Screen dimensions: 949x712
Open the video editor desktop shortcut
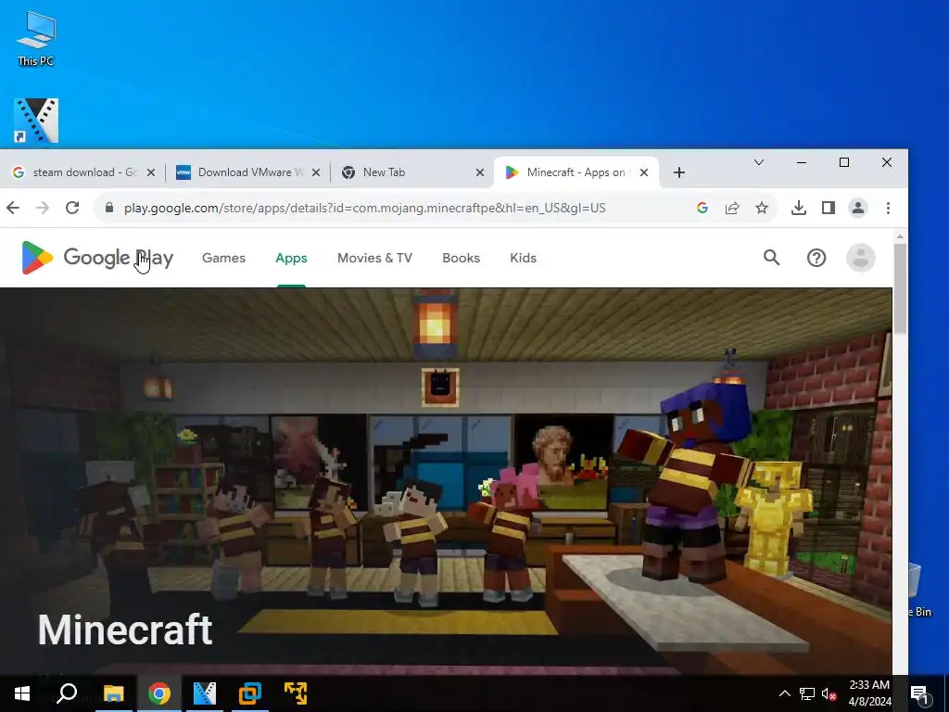36,121
